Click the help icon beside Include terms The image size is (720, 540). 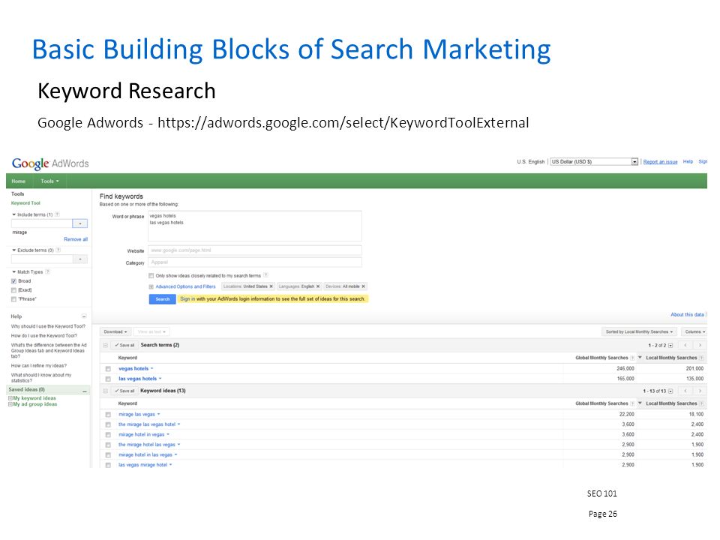point(58,214)
